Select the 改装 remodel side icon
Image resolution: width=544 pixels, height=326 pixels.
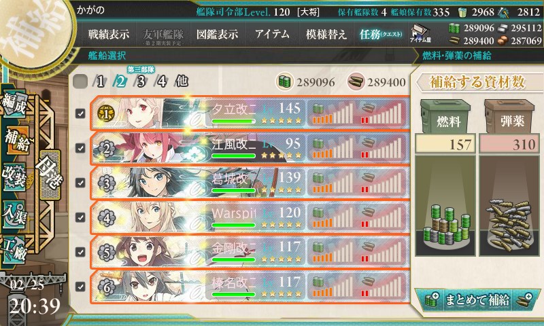(x=14, y=177)
